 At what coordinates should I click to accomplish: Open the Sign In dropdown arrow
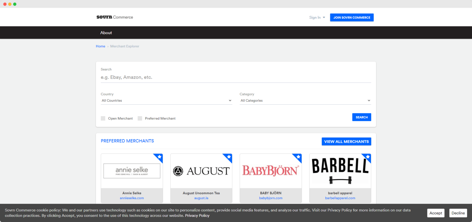click(324, 18)
